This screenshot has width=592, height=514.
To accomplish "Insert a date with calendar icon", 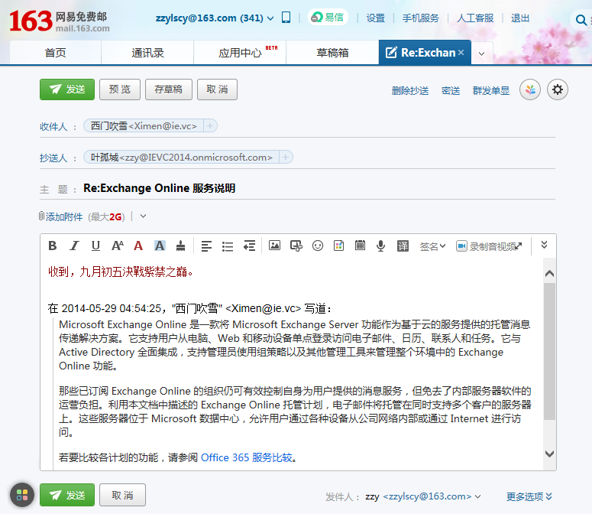I will [360, 246].
